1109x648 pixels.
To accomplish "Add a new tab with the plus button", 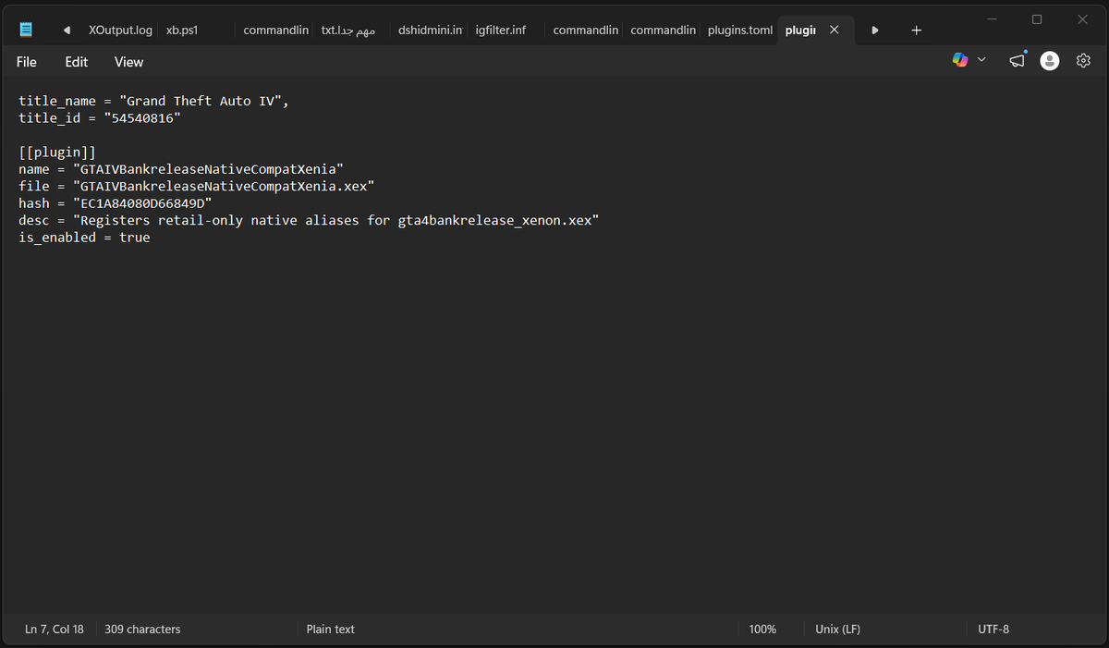I will tap(916, 31).
